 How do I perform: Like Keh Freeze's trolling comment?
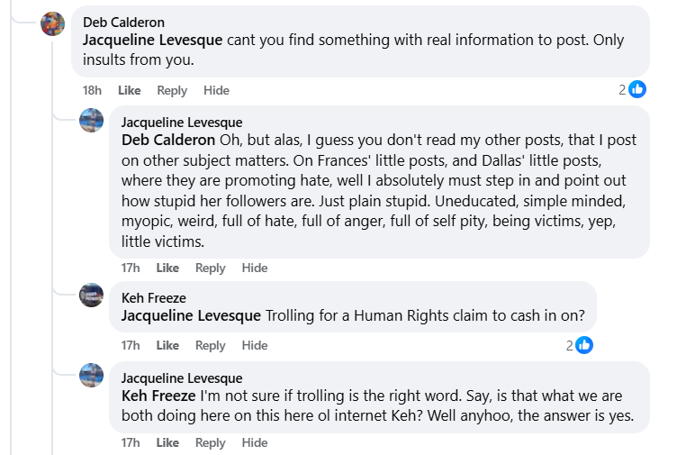pos(167,345)
